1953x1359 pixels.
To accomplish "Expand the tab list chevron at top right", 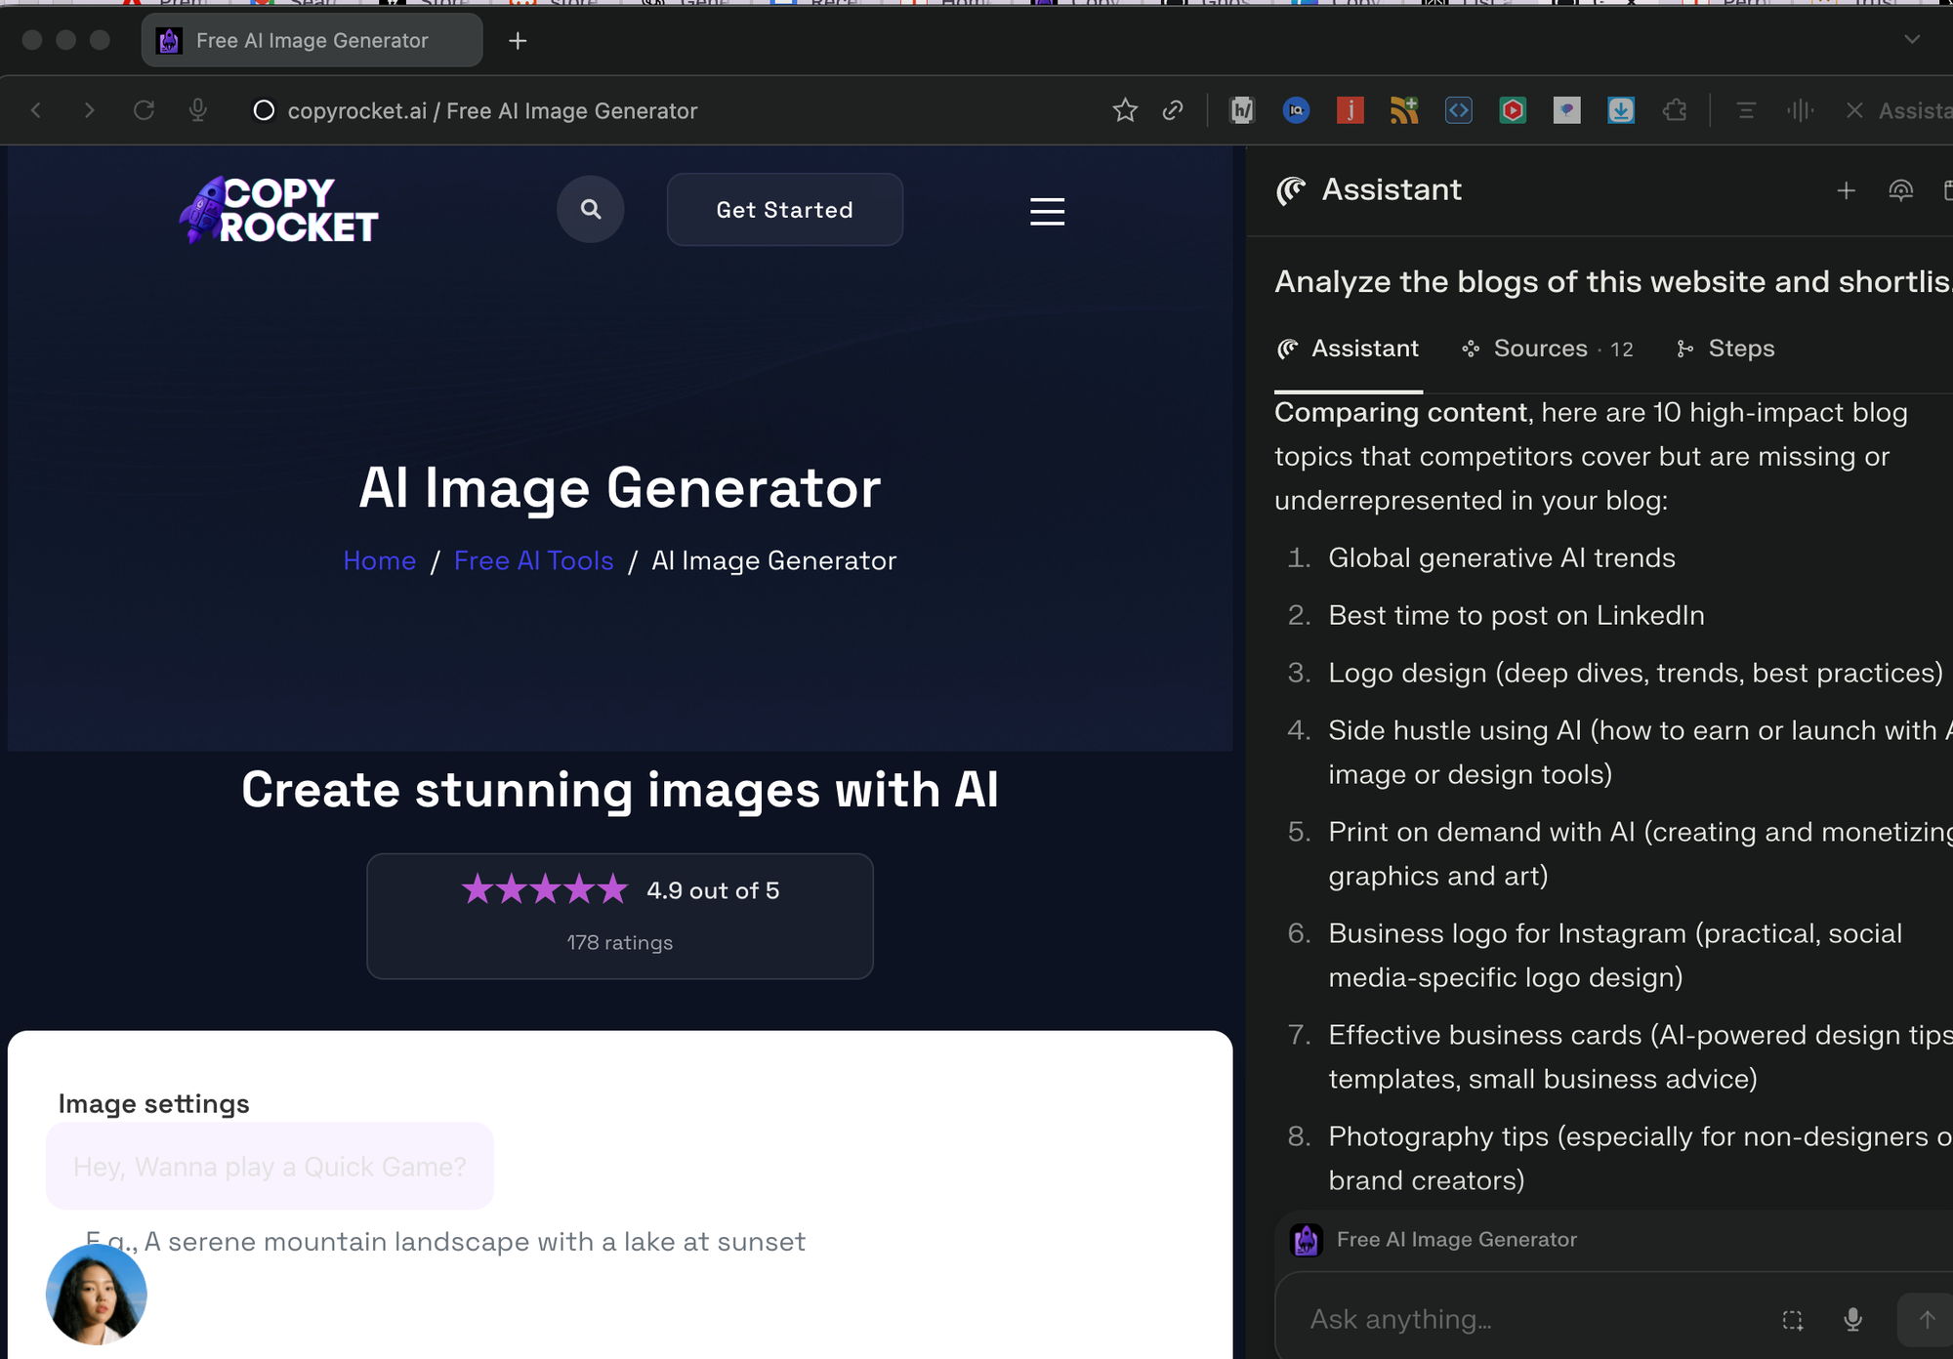I will tap(1912, 39).
